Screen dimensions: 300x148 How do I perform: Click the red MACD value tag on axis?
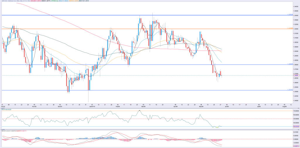tap(296, 146)
